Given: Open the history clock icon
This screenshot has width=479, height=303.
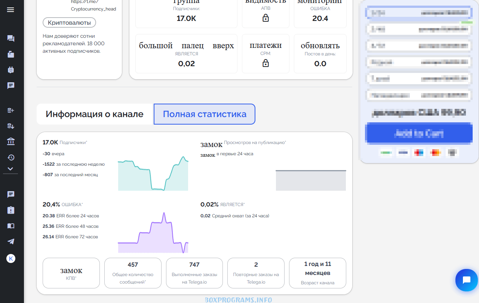Looking at the screenshot, I should pyautogui.click(x=11, y=157).
